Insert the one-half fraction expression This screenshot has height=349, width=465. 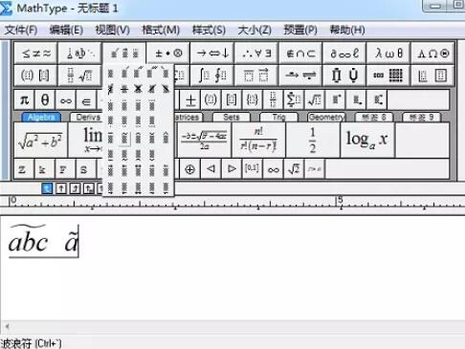point(313,141)
